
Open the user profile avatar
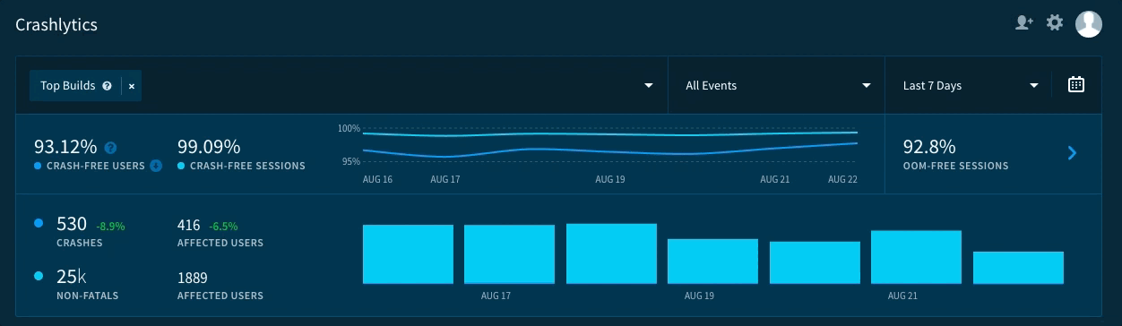[x=1089, y=24]
